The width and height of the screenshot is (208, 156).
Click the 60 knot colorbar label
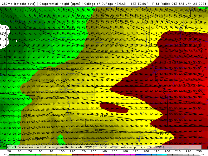coord(20,151)
